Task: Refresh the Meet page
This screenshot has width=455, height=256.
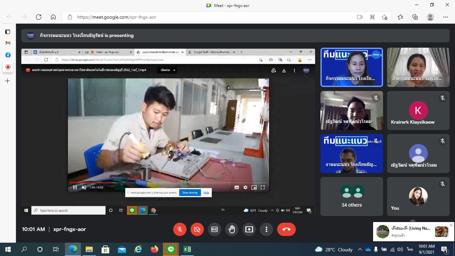Action: tap(39, 17)
